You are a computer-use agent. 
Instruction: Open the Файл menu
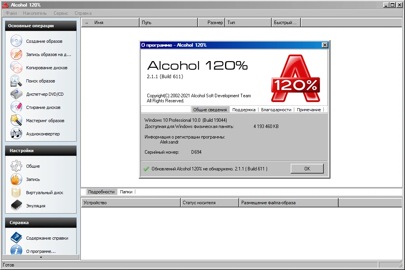click(11, 13)
